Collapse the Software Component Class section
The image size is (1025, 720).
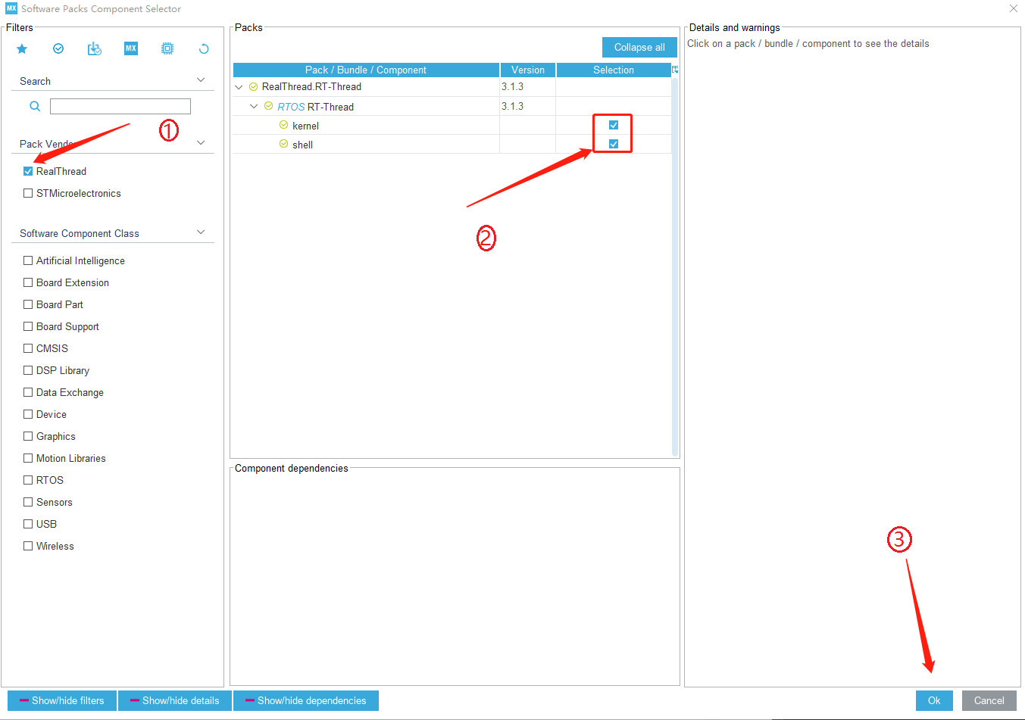(x=201, y=232)
